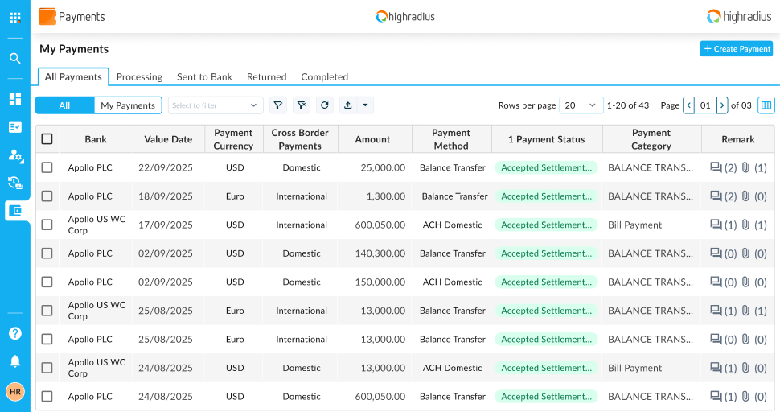Open the Select to filter dropdown
Viewport: 780px width, 412px height.
[216, 105]
